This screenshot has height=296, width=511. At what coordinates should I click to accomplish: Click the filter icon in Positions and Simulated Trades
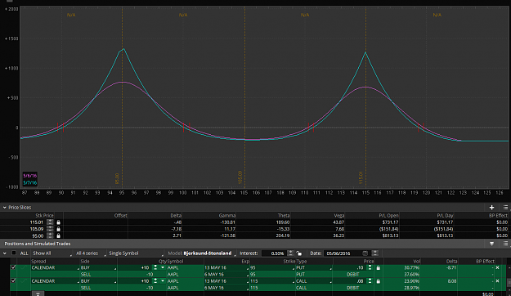[491, 244]
